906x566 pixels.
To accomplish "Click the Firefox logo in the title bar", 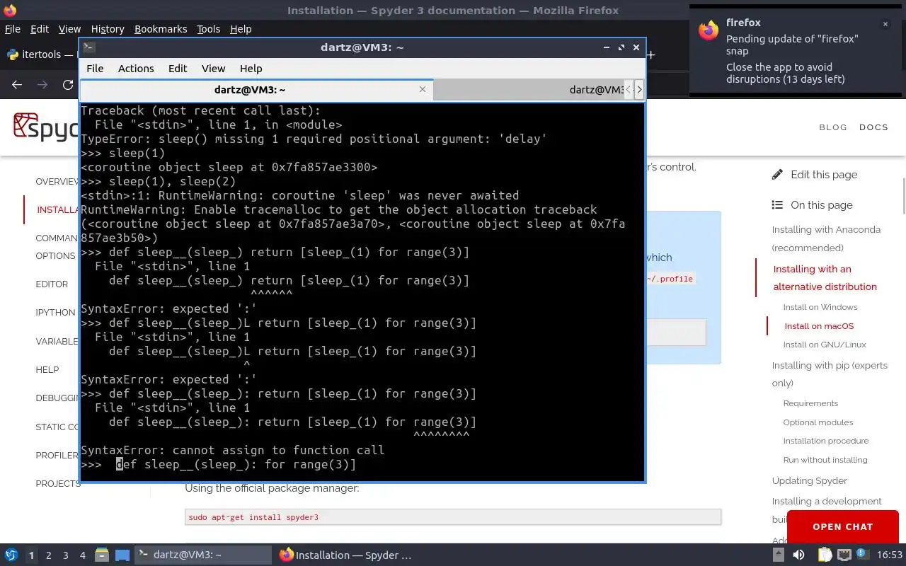I will tap(8, 10).
